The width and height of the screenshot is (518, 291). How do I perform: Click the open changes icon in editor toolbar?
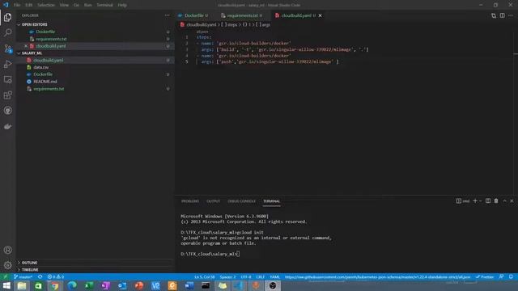tap(494, 15)
